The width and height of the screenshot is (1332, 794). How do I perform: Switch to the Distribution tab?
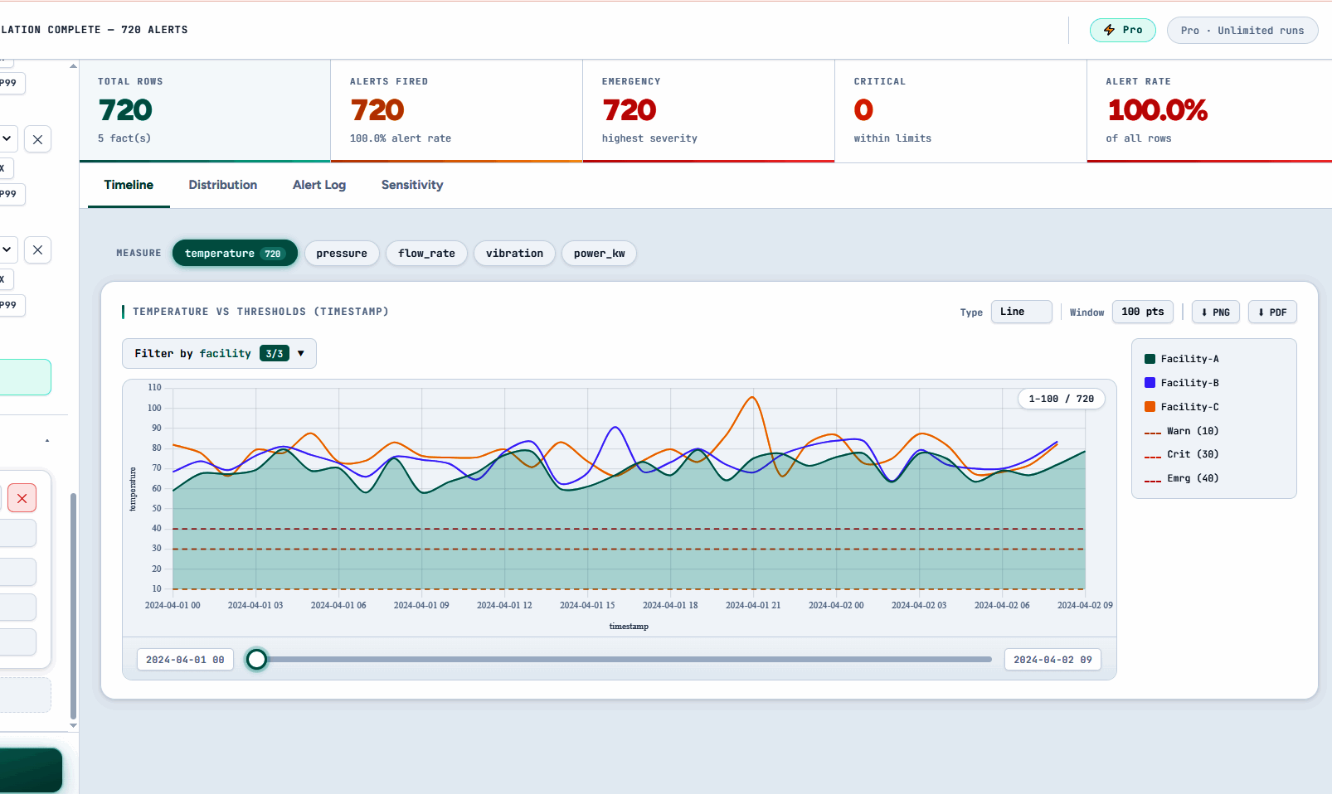[x=222, y=185]
